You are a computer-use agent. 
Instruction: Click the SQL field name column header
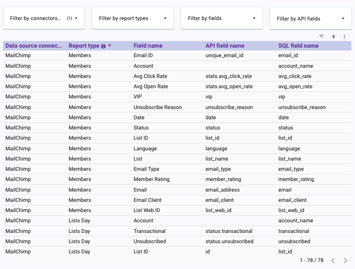pyautogui.click(x=298, y=46)
